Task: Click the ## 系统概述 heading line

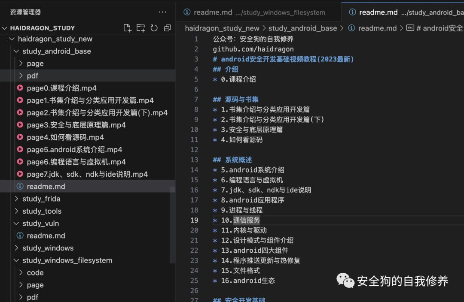Action: (232, 160)
